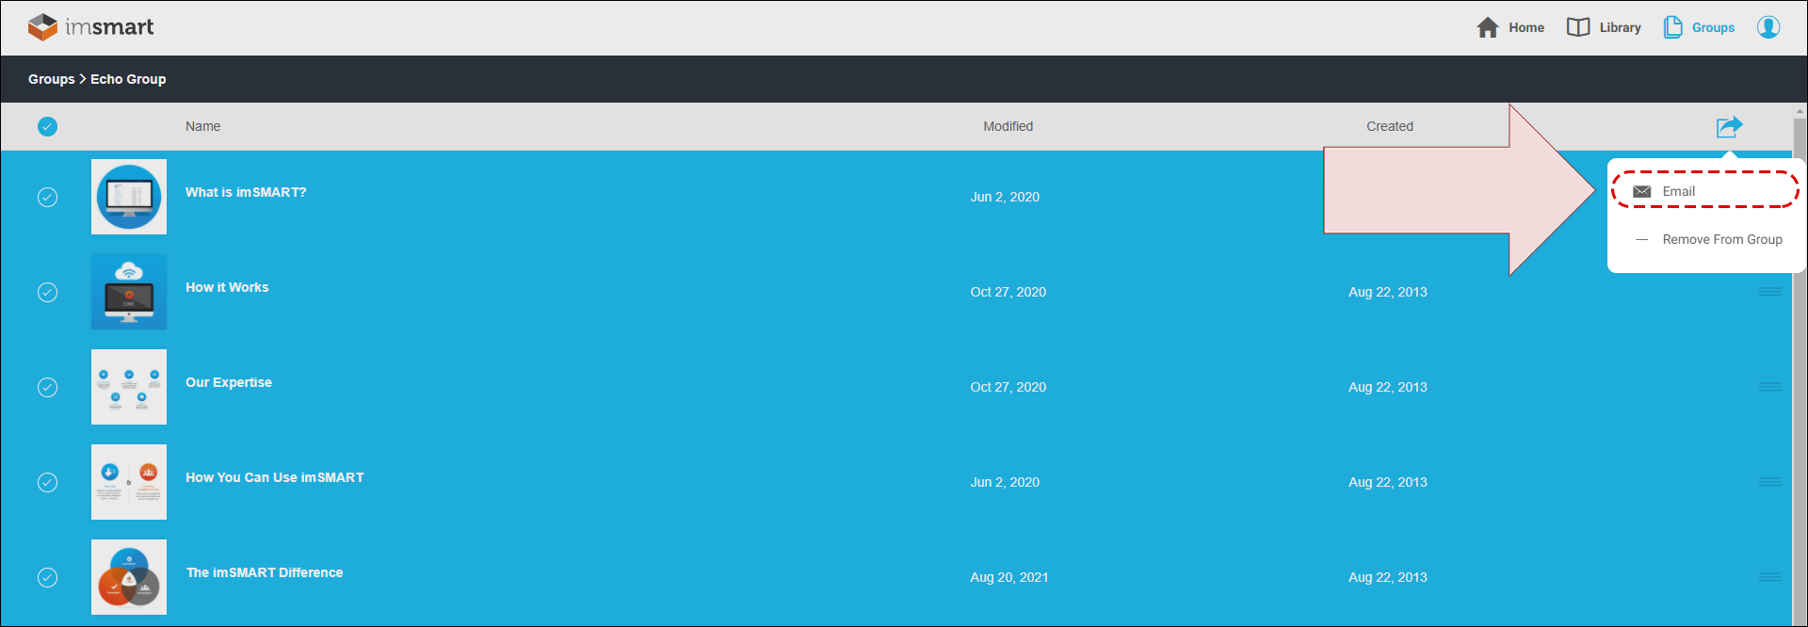The width and height of the screenshot is (1808, 627).
Task: Uncheck the Our Expertise row
Action: (x=47, y=387)
